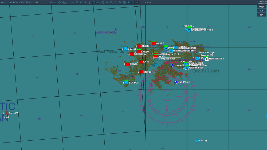Toggle the map grid icon
The image size is (267, 150).
(133, 2)
